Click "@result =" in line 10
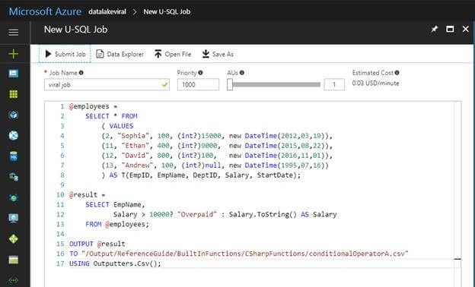The height and width of the screenshot is (287, 475). pyautogui.click(x=88, y=195)
